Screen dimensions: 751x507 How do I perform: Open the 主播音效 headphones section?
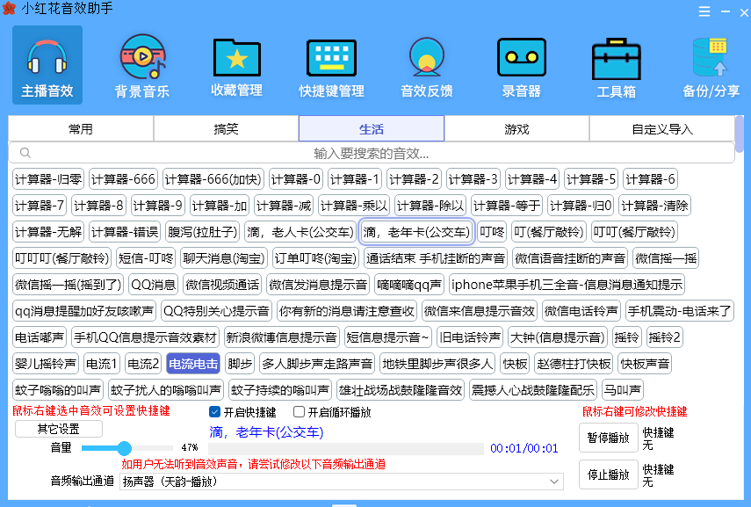tap(47, 65)
